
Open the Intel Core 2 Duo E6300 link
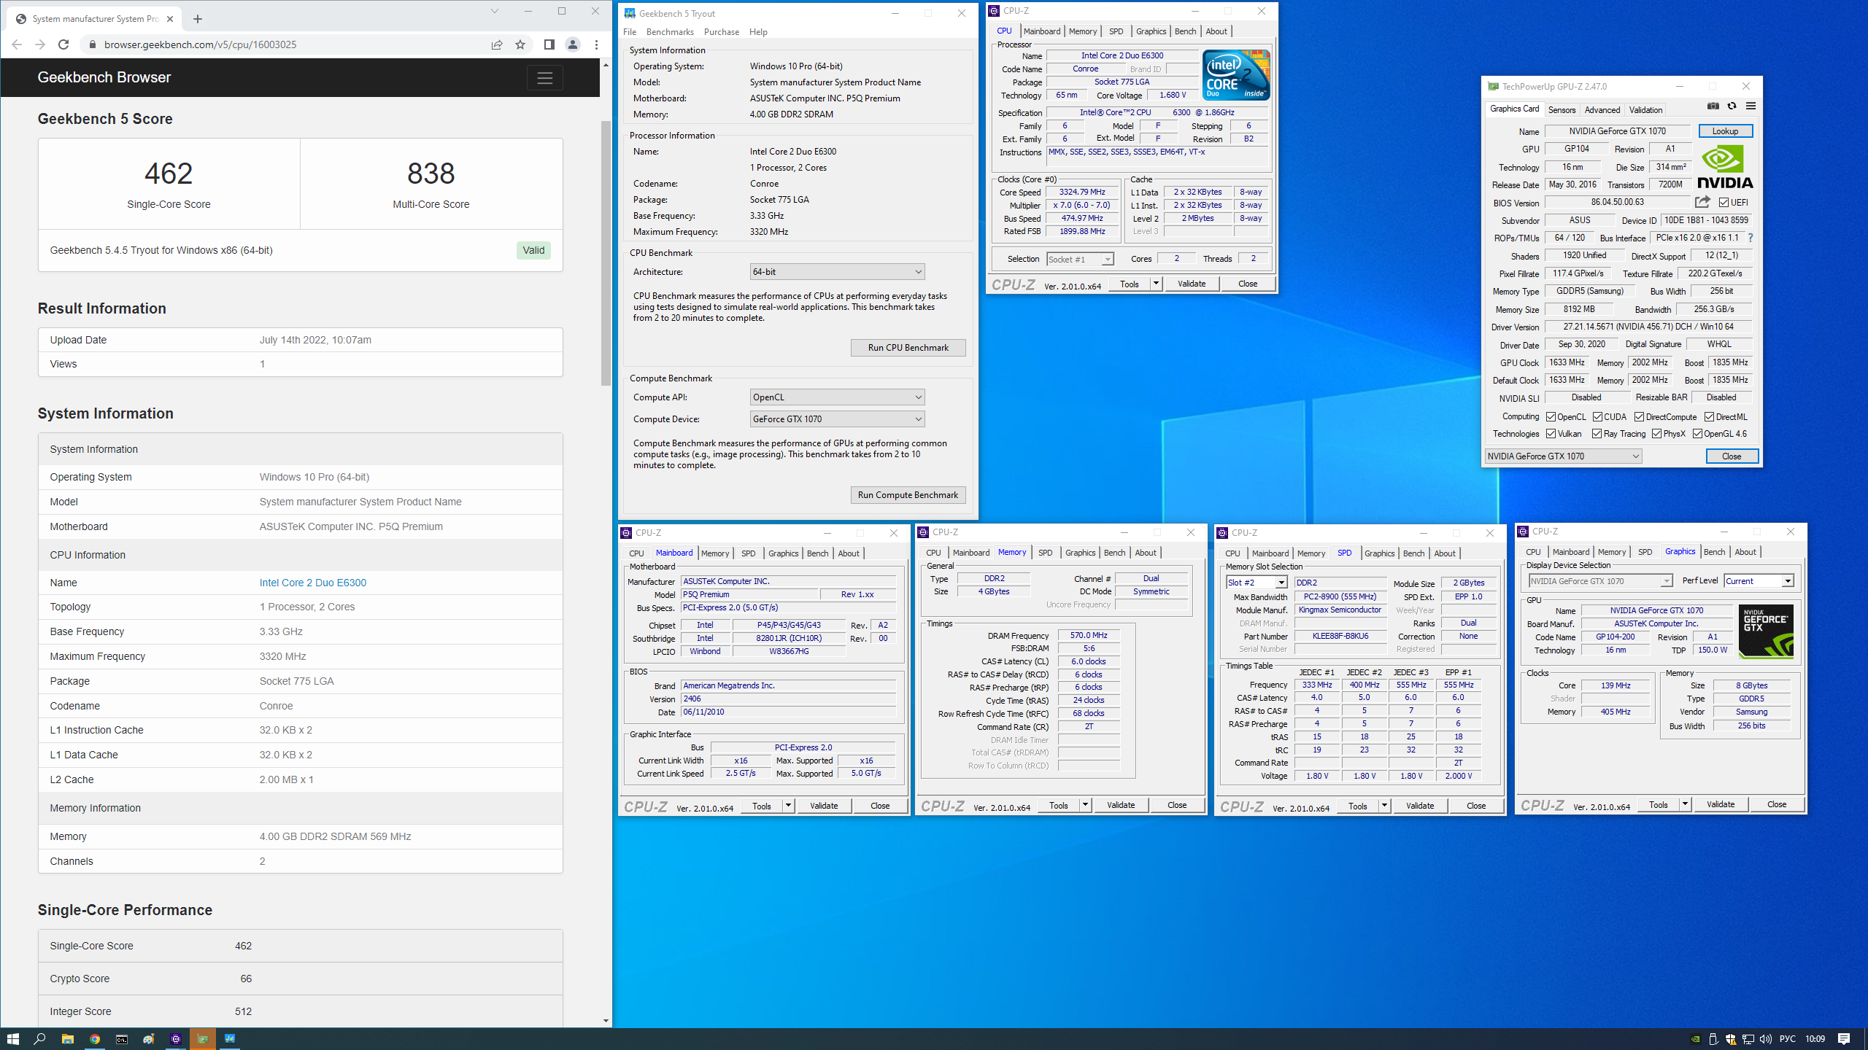(313, 583)
